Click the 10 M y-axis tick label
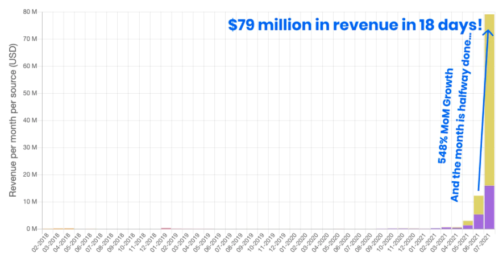Image resolution: width=503 pixels, height=258 pixels. (x=30, y=202)
